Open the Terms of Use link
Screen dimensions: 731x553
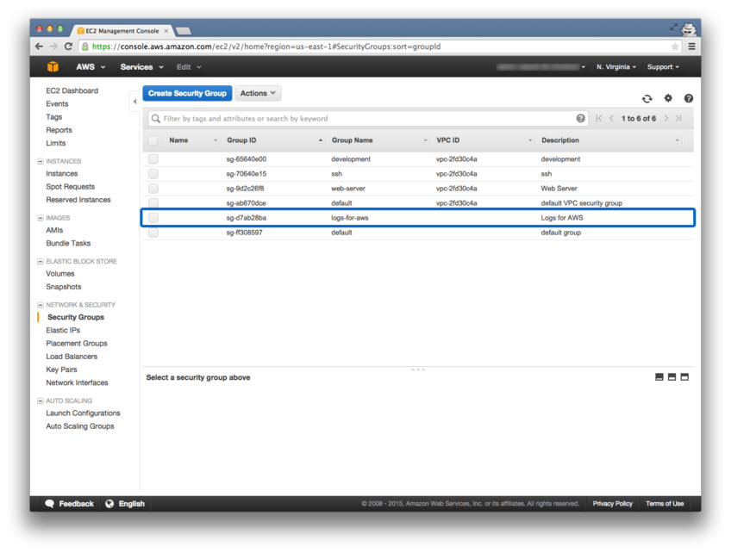click(x=665, y=504)
